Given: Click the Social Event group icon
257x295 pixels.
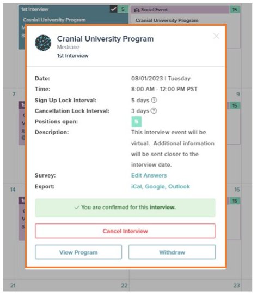Looking at the screenshot, I should tap(137, 10).
